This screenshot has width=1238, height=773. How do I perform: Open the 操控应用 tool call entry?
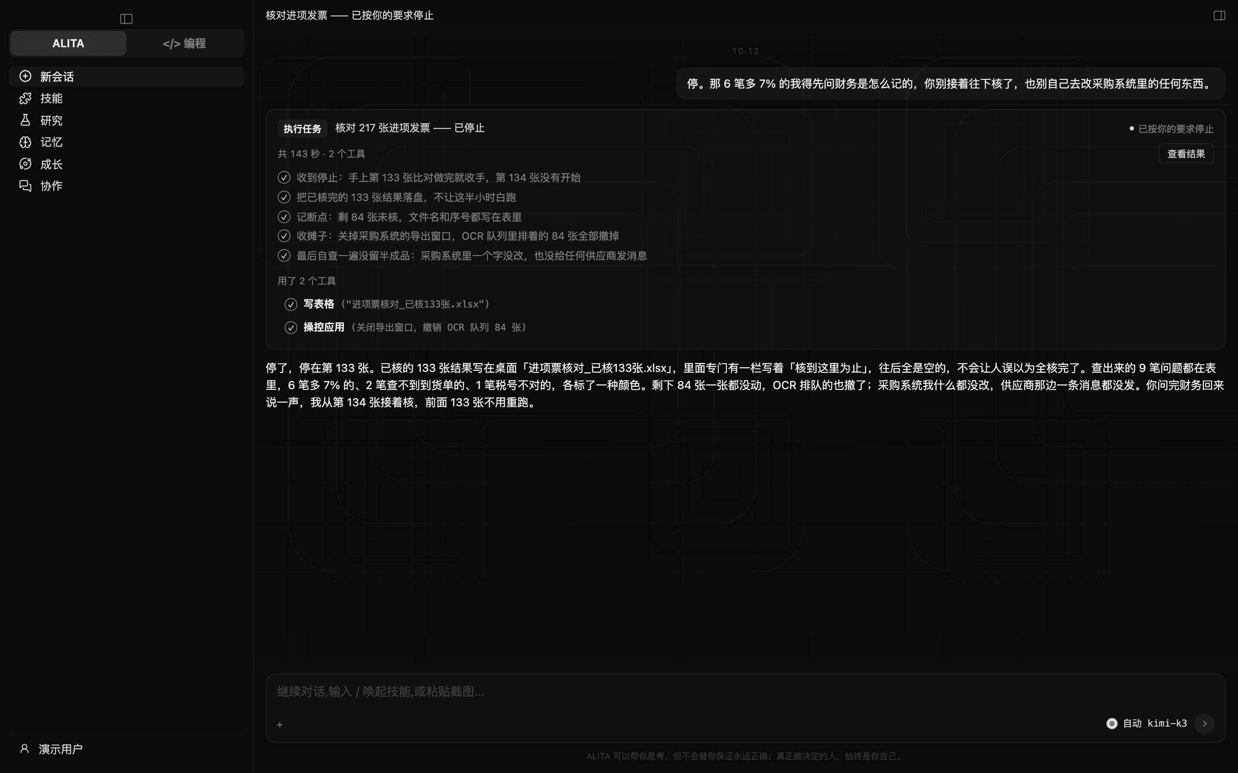tap(406, 327)
